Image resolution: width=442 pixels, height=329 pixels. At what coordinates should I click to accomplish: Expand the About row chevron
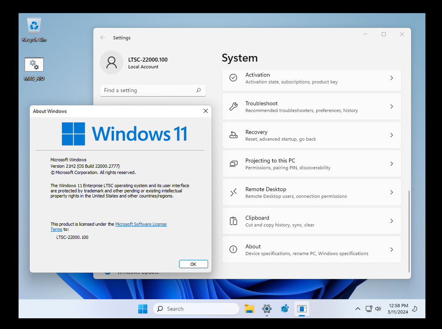click(391, 250)
